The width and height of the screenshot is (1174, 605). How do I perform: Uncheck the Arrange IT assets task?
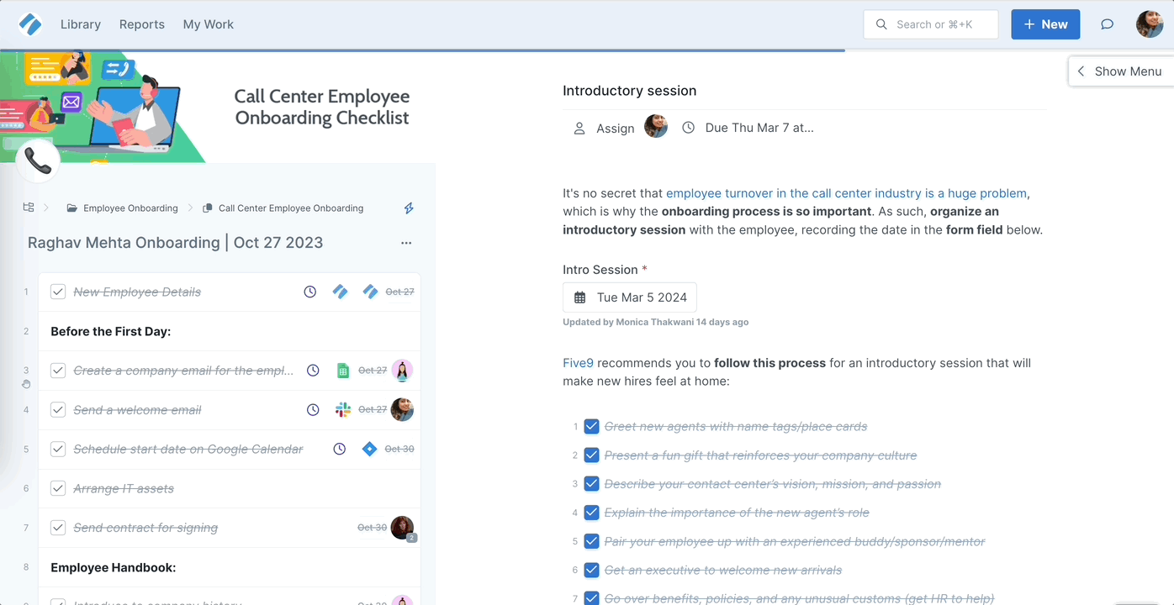pyautogui.click(x=58, y=488)
